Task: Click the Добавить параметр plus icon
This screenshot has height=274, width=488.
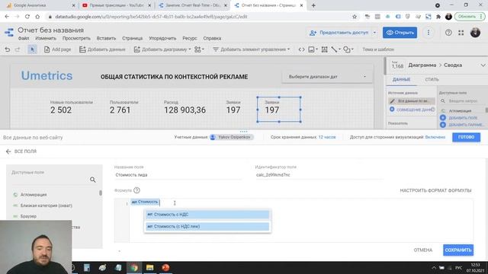Action: click(x=442, y=125)
